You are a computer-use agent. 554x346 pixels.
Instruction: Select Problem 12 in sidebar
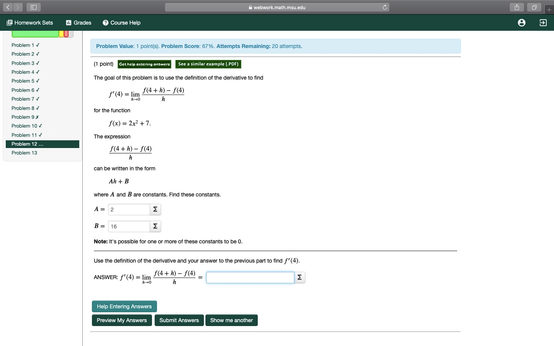click(x=42, y=144)
